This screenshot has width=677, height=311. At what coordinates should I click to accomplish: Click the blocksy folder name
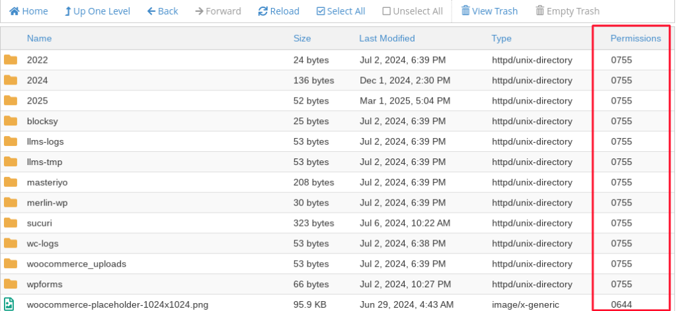[x=42, y=121]
